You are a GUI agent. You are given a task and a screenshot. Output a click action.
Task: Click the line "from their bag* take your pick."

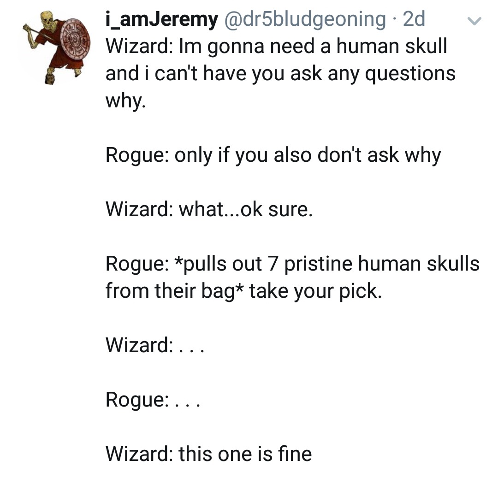[243, 291]
